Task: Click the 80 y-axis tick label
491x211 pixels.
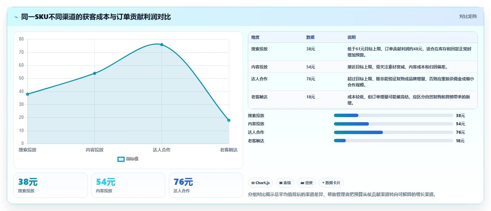Action: coord(21,39)
